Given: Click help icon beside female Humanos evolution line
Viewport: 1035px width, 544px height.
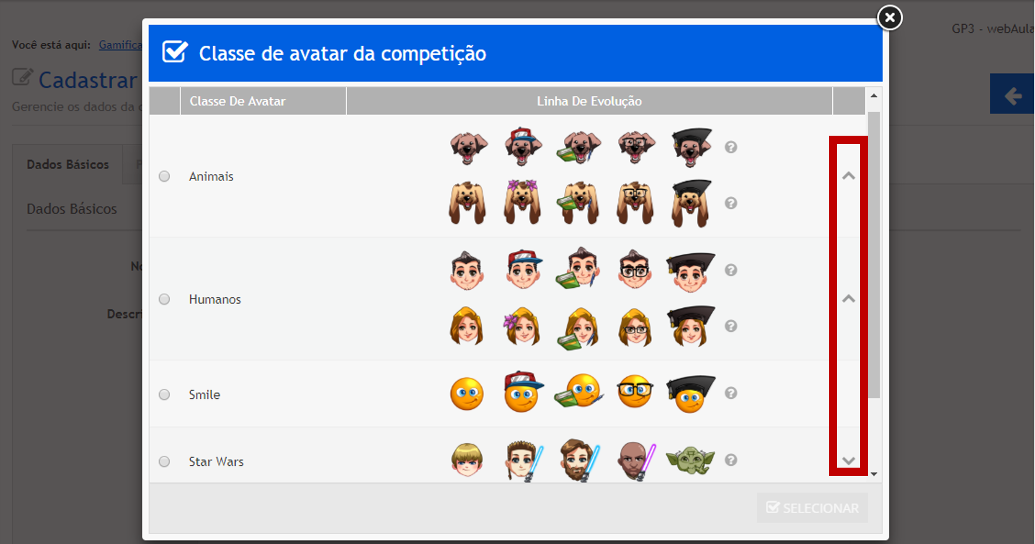Looking at the screenshot, I should (x=731, y=326).
